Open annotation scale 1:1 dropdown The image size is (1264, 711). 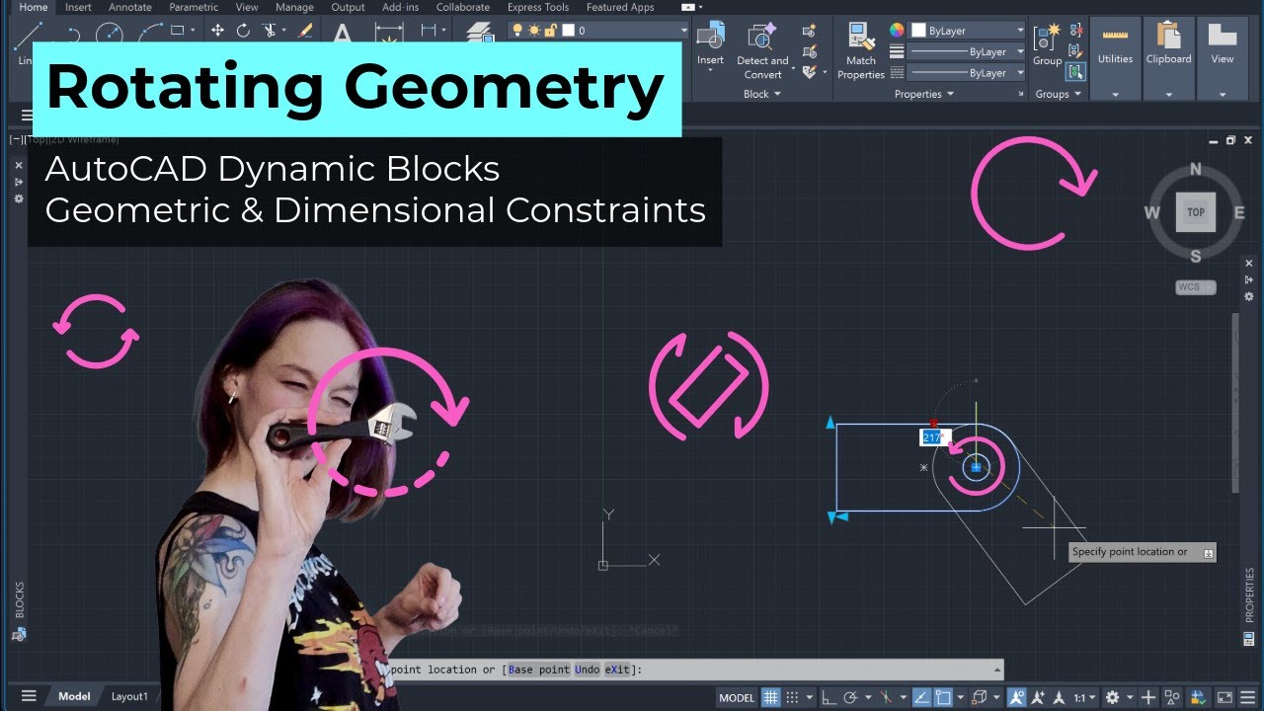click(x=1085, y=697)
